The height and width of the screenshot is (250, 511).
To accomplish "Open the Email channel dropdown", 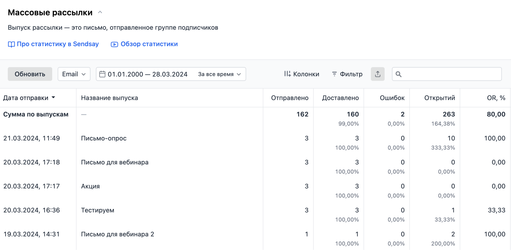I will (74, 74).
